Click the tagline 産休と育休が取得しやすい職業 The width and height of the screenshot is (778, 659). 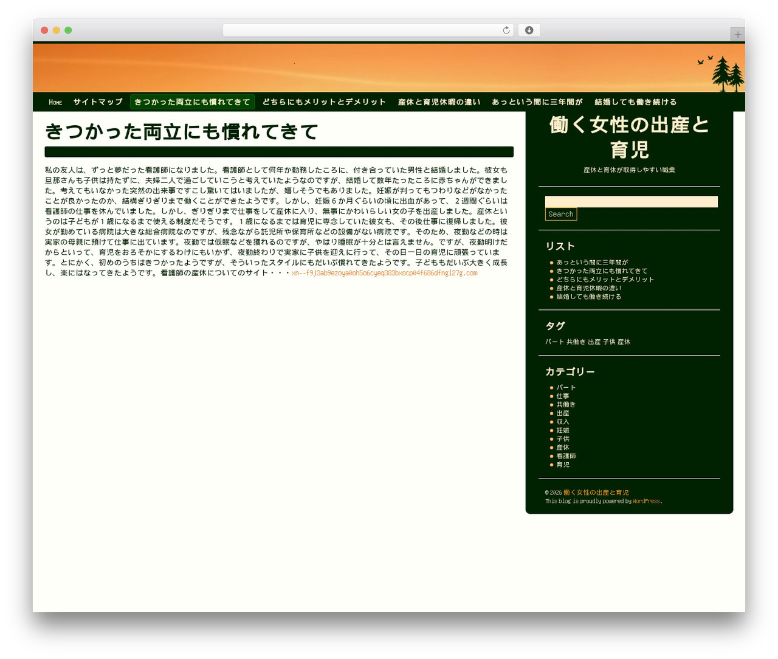(x=629, y=170)
